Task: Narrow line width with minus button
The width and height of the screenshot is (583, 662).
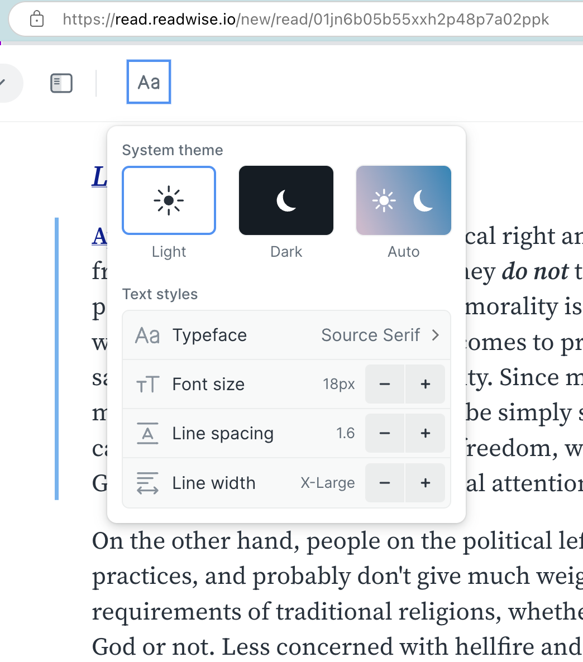Action: (385, 483)
